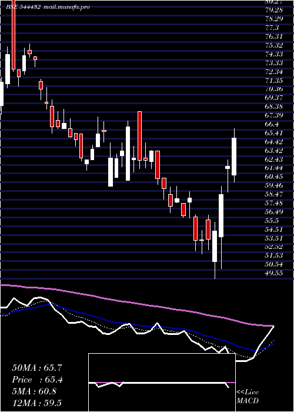Click the 61.44 price axis label

tap(274, 168)
